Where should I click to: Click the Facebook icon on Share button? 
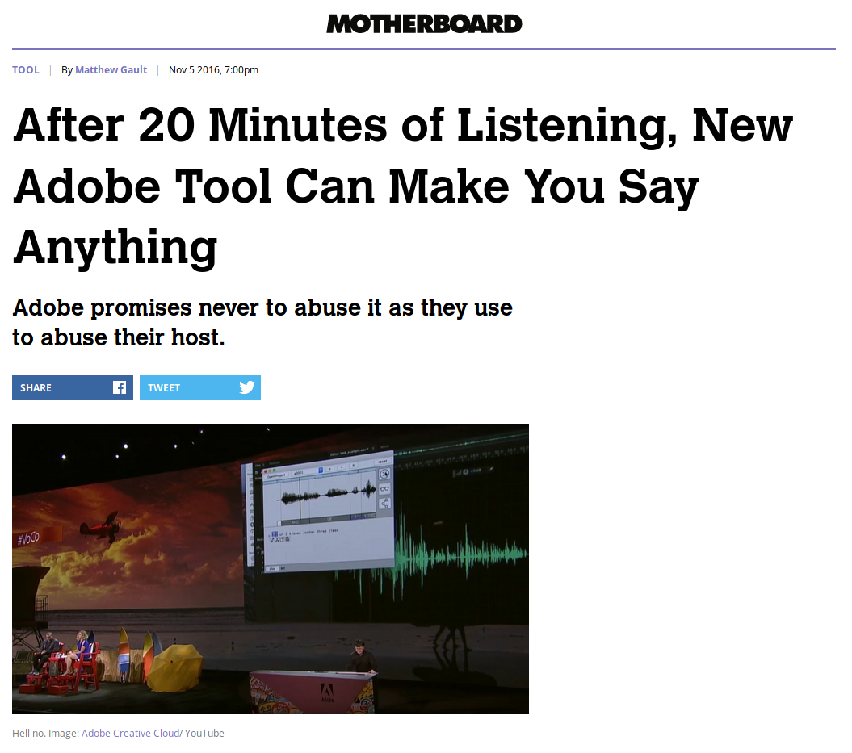120,387
